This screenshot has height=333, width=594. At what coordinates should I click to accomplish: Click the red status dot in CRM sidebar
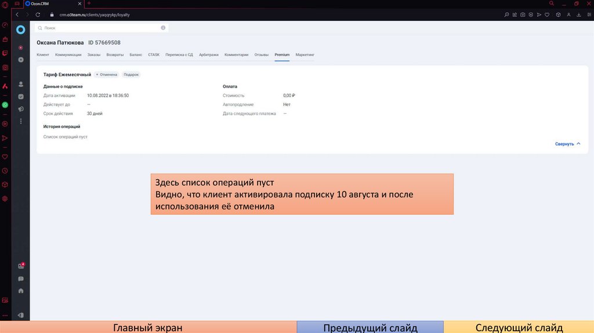coord(21,48)
